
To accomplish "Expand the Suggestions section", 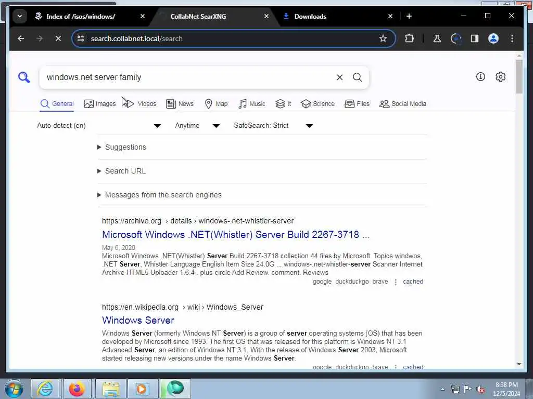I will (x=122, y=147).
